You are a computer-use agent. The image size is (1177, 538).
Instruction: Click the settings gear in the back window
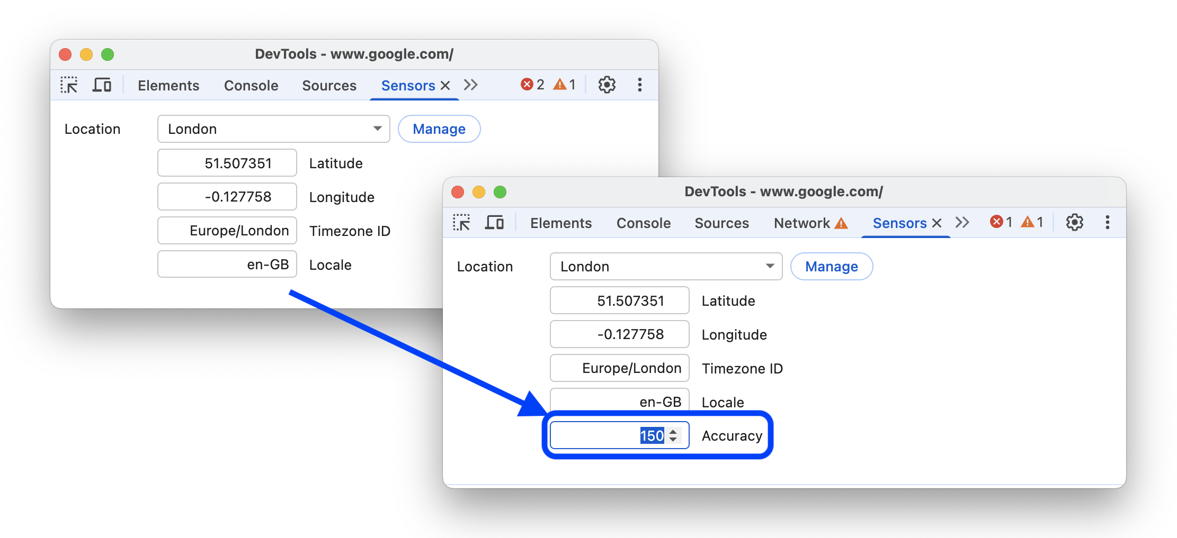[607, 85]
